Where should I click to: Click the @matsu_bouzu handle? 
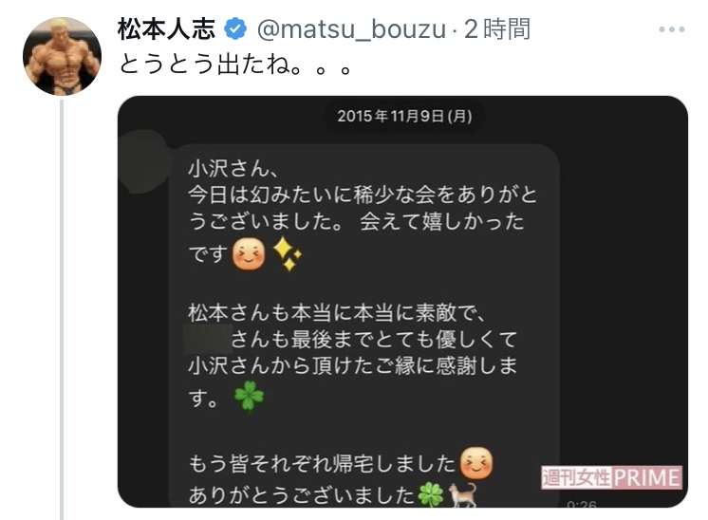[x=351, y=29]
